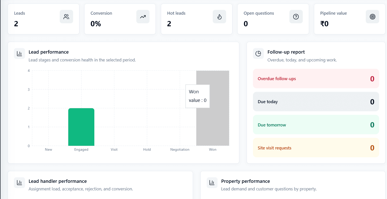Click the 'Open questions' label

point(259,13)
